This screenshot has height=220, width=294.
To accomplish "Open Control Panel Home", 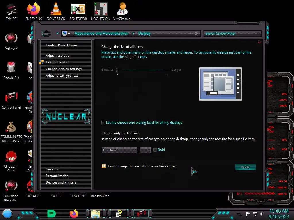I will pyautogui.click(x=61, y=45).
